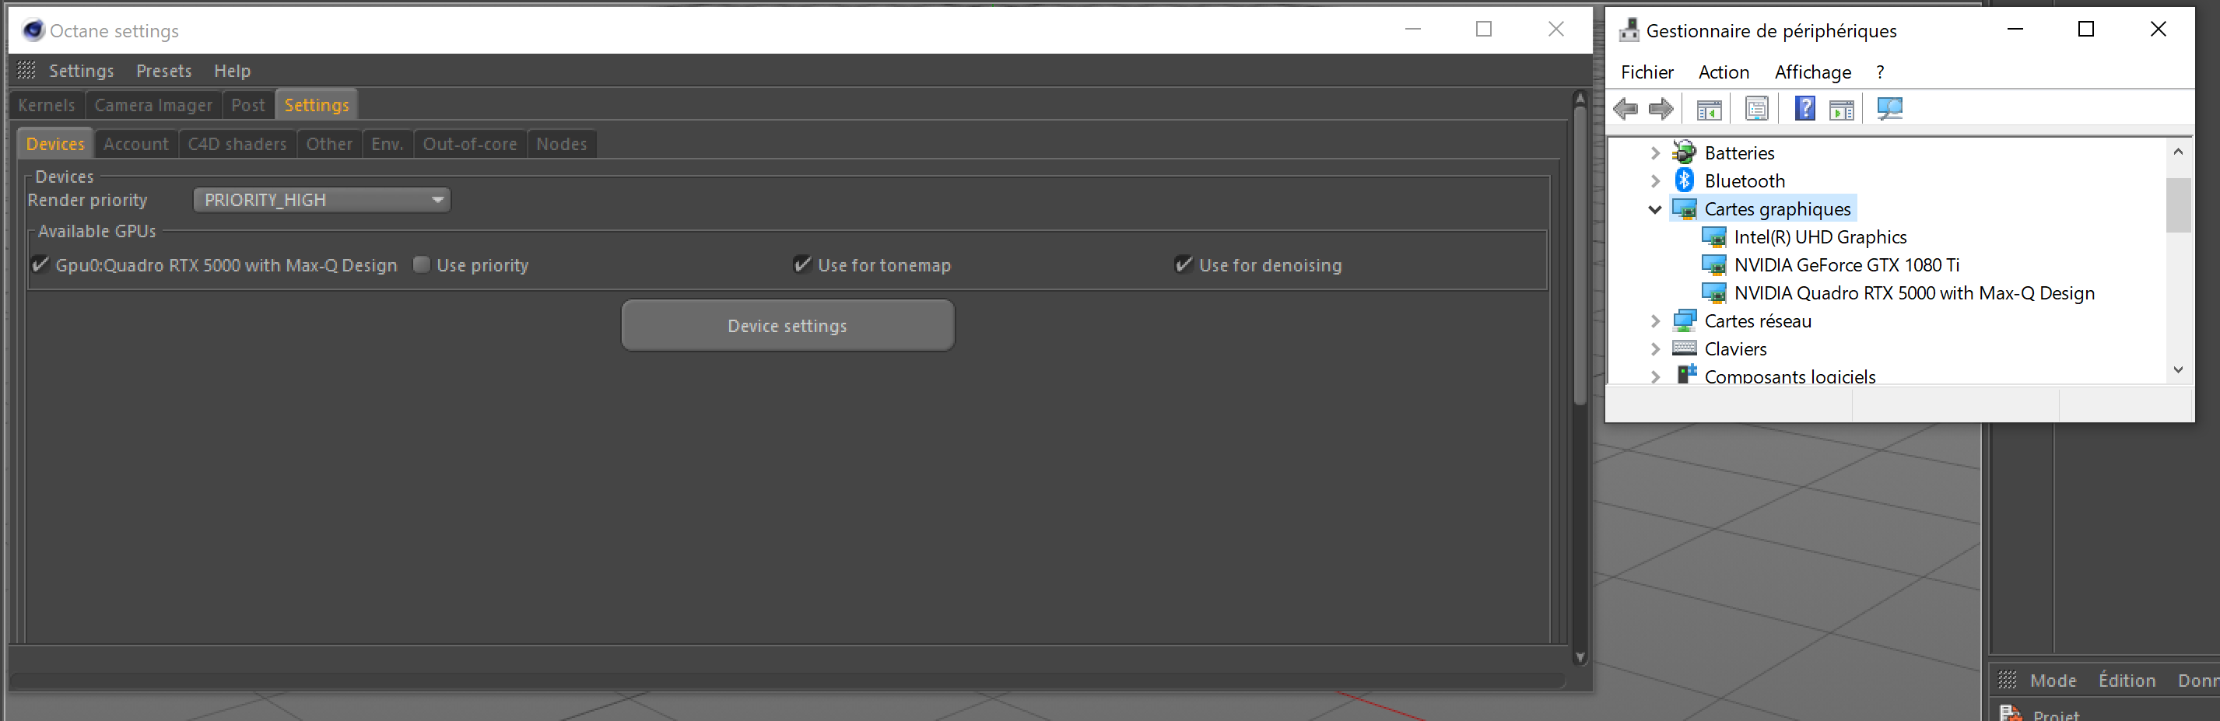
Task: Select the Intel(R) UHD Graphics entry
Action: point(1820,237)
